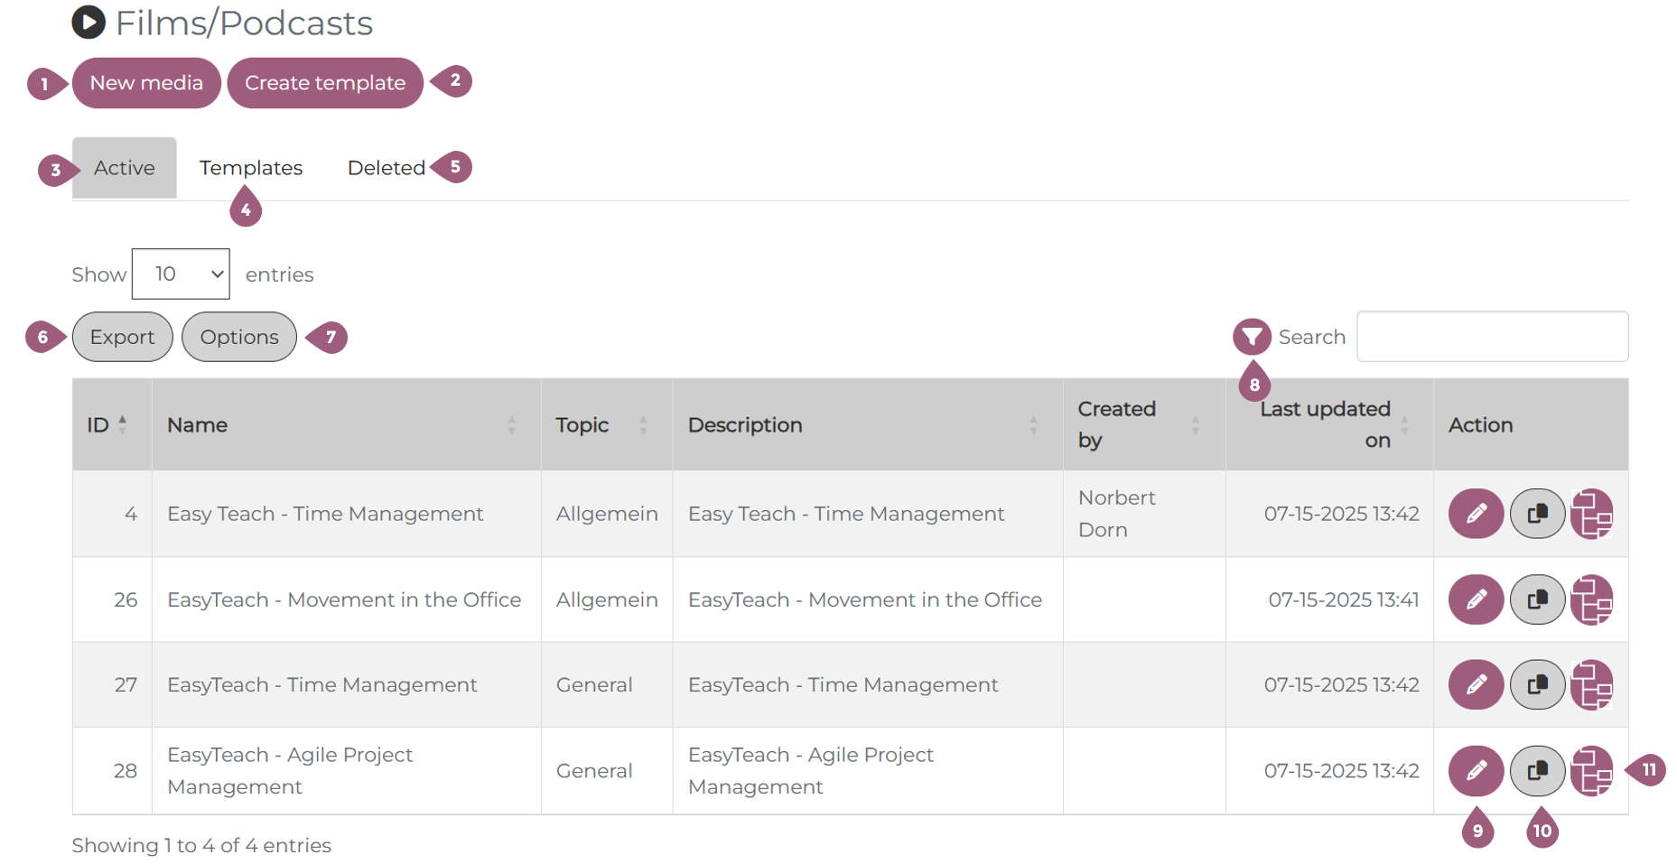Edit the Agile Project Management media
This screenshot has width=1677, height=864.
[x=1475, y=771]
